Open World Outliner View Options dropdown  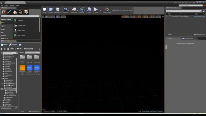click(x=199, y=35)
